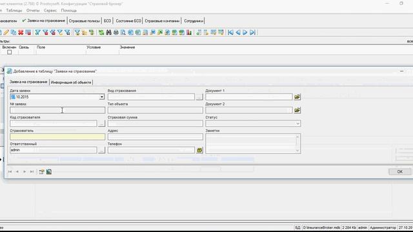
Task: Click the pencil edit record icon
Action: tap(6, 32)
